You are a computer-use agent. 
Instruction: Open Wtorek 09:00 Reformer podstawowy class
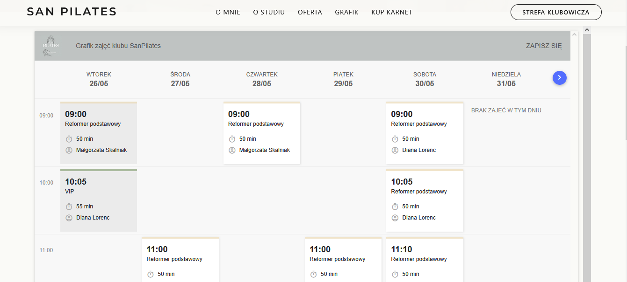99,133
